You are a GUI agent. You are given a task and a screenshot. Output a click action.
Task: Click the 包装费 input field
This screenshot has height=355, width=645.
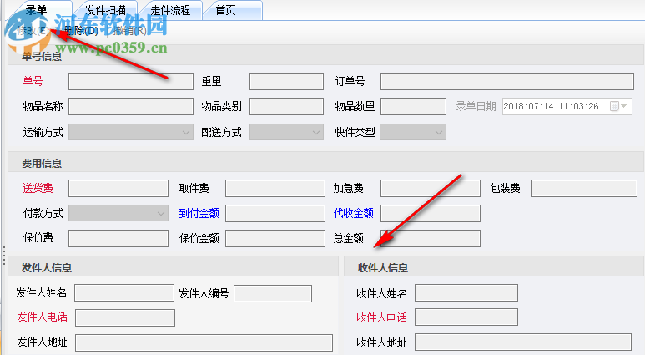[x=584, y=188]
